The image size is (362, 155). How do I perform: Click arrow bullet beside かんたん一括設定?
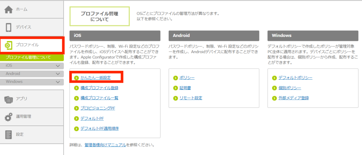(x=77, y=78)
